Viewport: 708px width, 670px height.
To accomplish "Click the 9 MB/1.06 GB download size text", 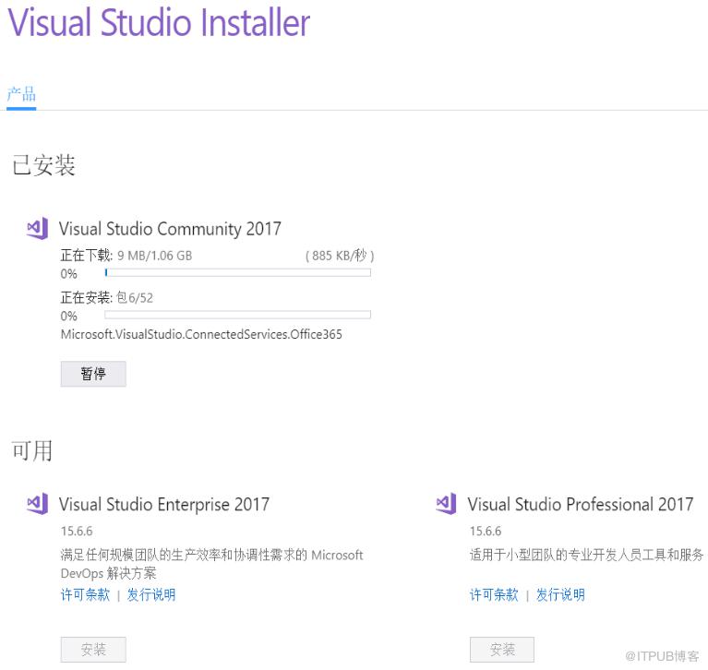I will pos(155,256).
